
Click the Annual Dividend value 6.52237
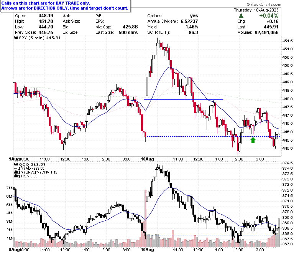click(x=189, y=21)
